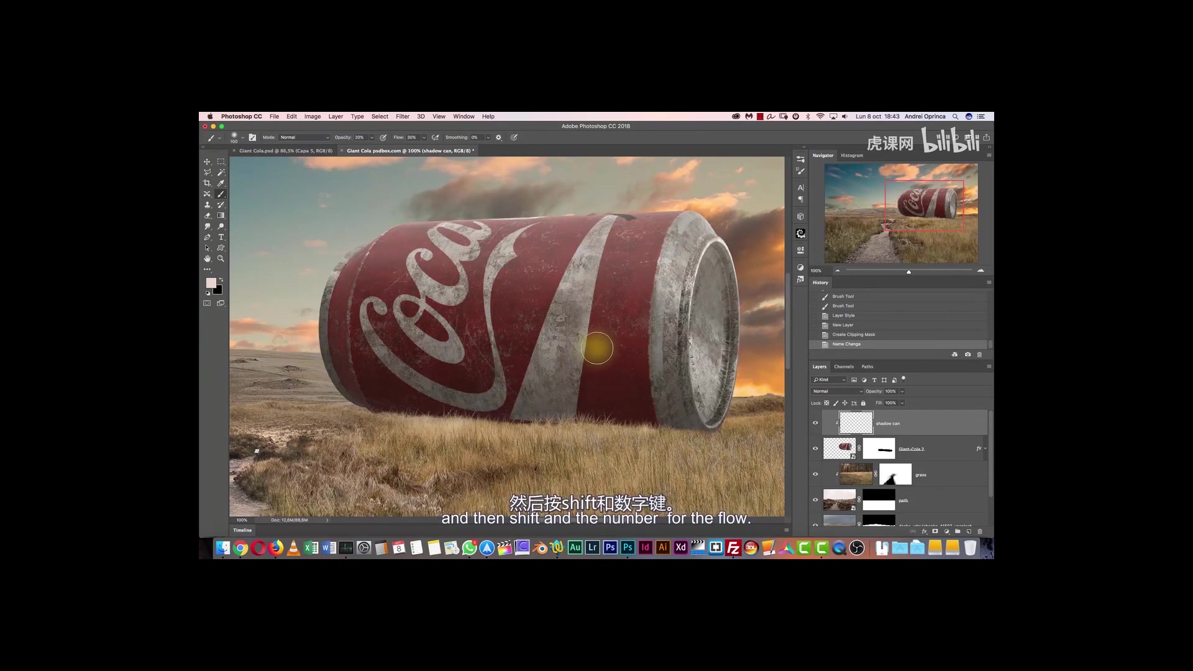Select the Gradient tool
Image resolution: width=1193 pixels, height=671 pixels.
click(x=221, y=216)
